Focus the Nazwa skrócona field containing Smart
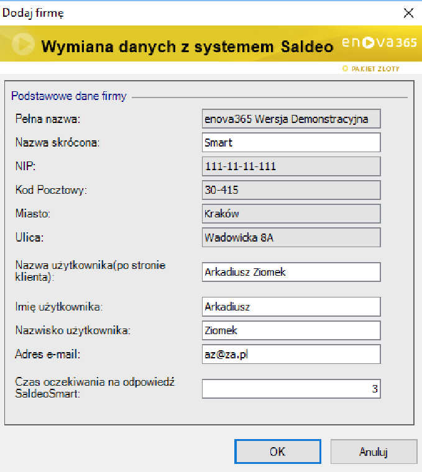The height and width of the screenshot is (472, 422). coord(291,142)
